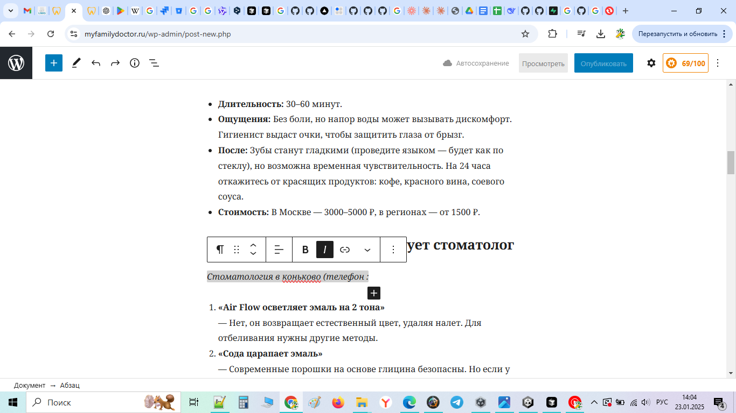Open document details info icon
The width and height of the screenshot is (736, 413).
(x=135, y=63)
